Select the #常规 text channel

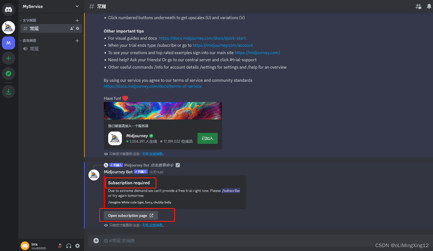(51, 28)
